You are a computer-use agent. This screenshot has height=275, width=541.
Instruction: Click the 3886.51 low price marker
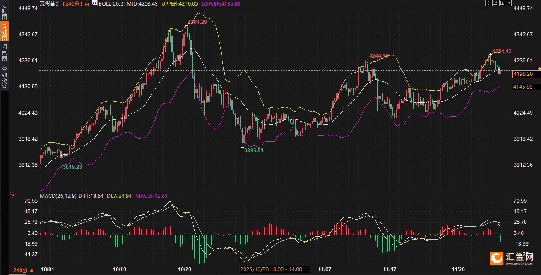coord(254,151)
